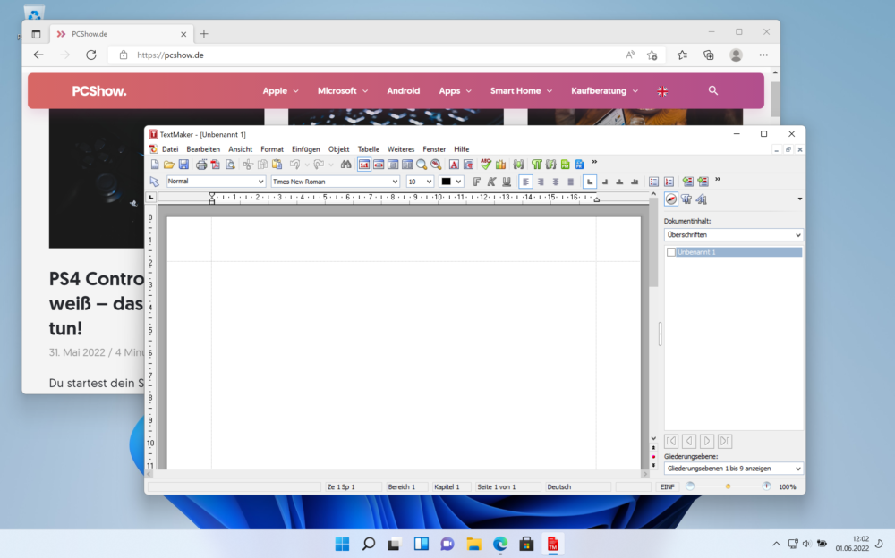Open the Datei menu
This screenshot has height=558, width=895.
pyautogui.click(x=170, y=149)
